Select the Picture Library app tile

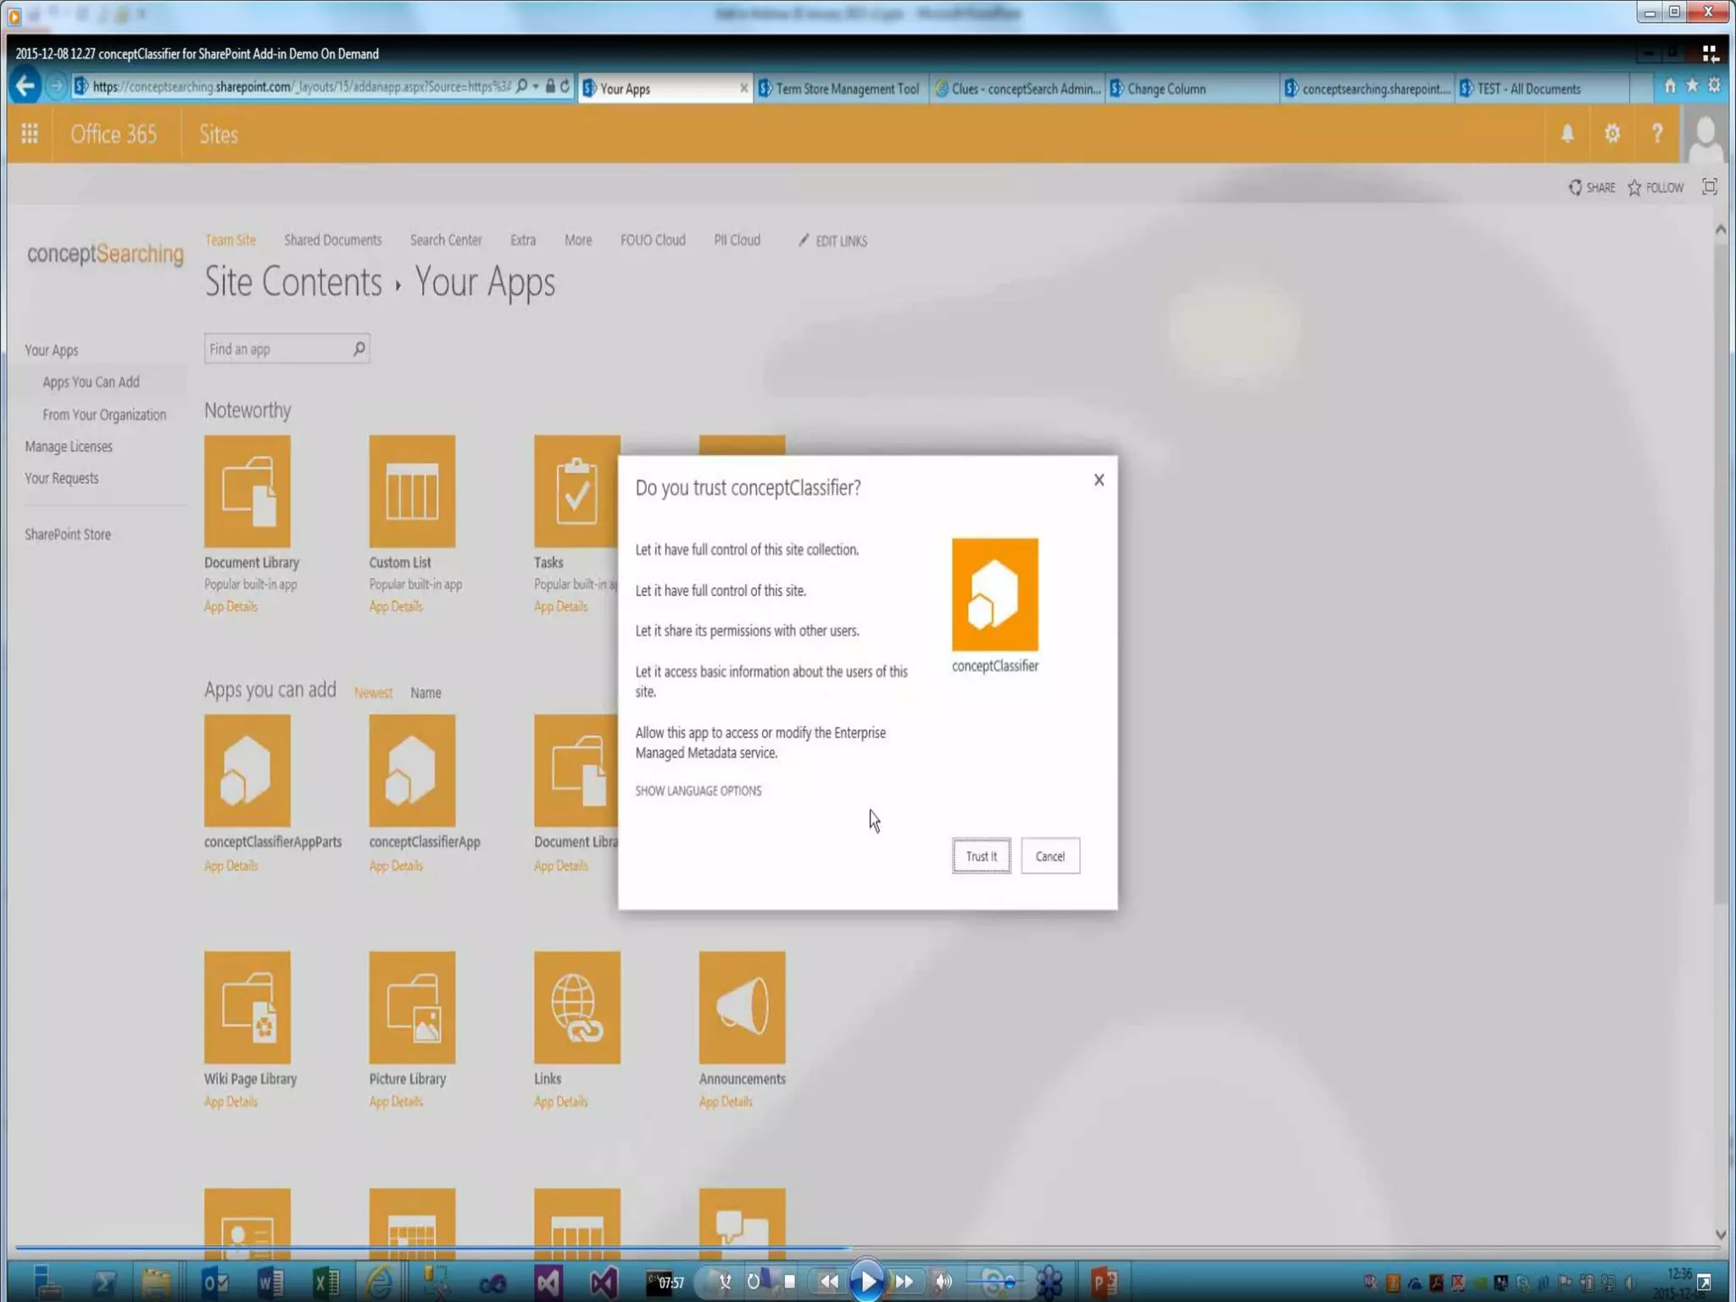tap(412, 1007)
